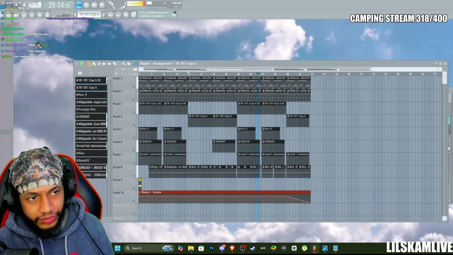Mute Track 1 with its switch
453x255 pixels.
[133, 87]
